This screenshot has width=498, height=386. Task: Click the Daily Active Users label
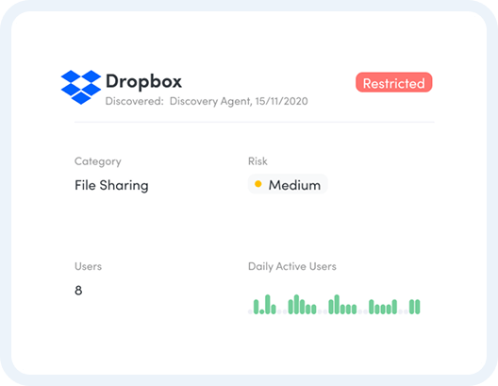tap(292, 266)
